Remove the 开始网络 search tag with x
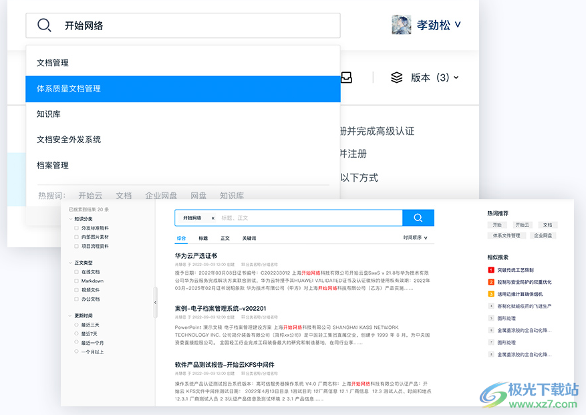The height and width of the screenshot is (415, 586). click(x=213, y=218)
